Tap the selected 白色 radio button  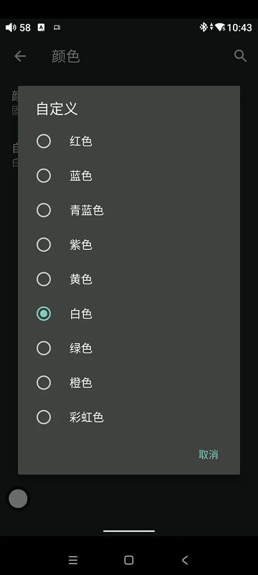pos(44,314)
